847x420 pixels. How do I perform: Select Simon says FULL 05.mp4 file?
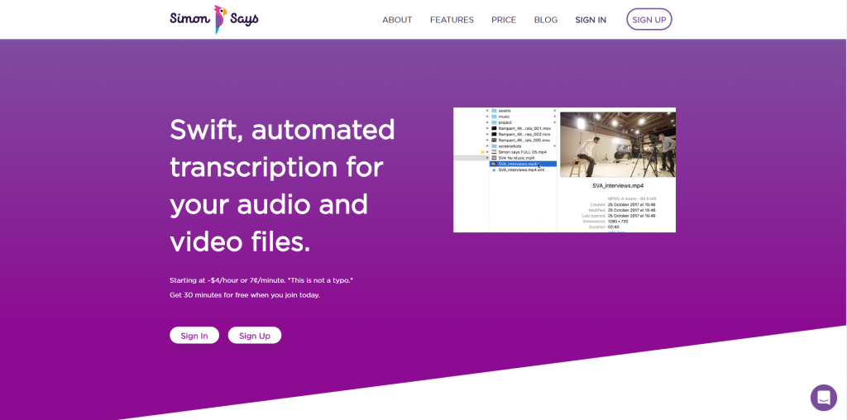522,152
